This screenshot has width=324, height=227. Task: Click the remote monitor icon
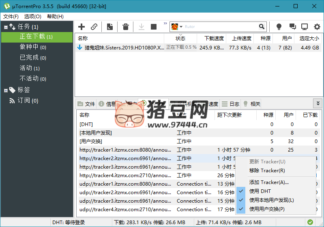point(305,27)
